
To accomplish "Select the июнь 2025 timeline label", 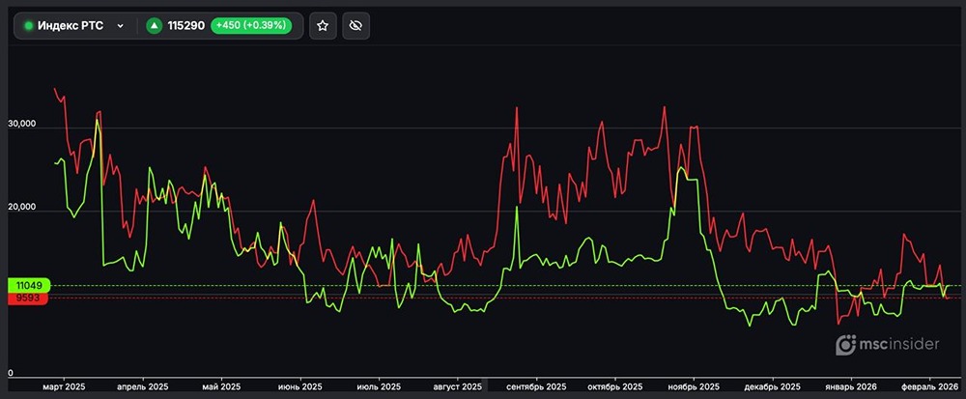I will [x=299, y=386].
